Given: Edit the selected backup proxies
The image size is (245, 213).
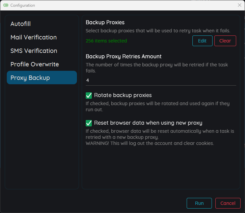Looking at the screenshot, I should [x=202, y=41].
